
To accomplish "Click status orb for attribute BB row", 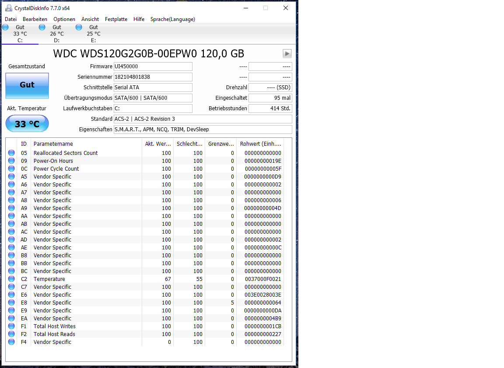I will tap(11, 263).
